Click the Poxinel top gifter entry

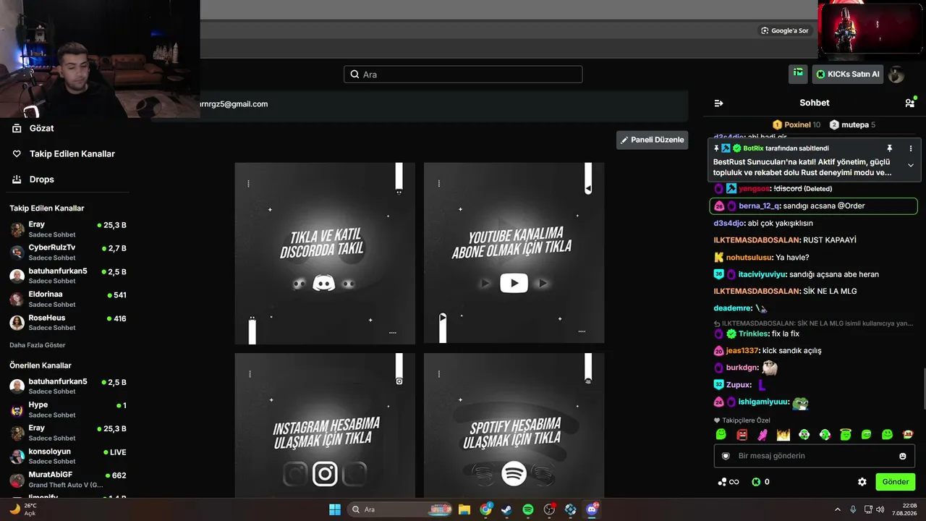point(797,124)
